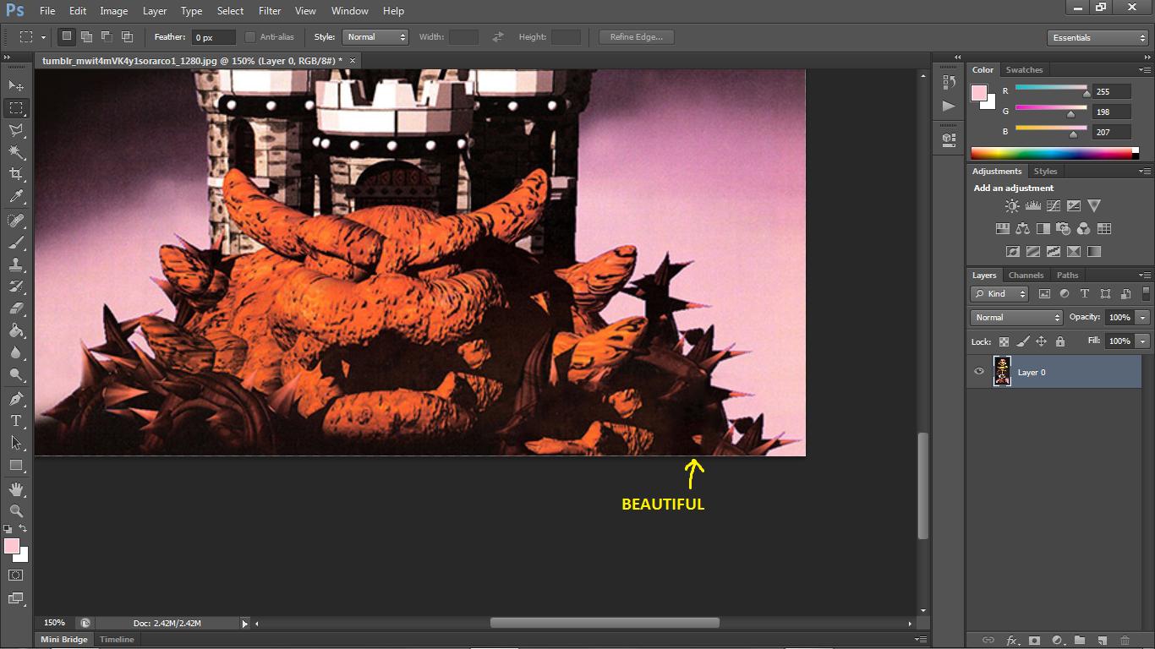Create a new layer from Layers panel
The height and width of the screenshot is (649, 1155).
[1102, 641]
